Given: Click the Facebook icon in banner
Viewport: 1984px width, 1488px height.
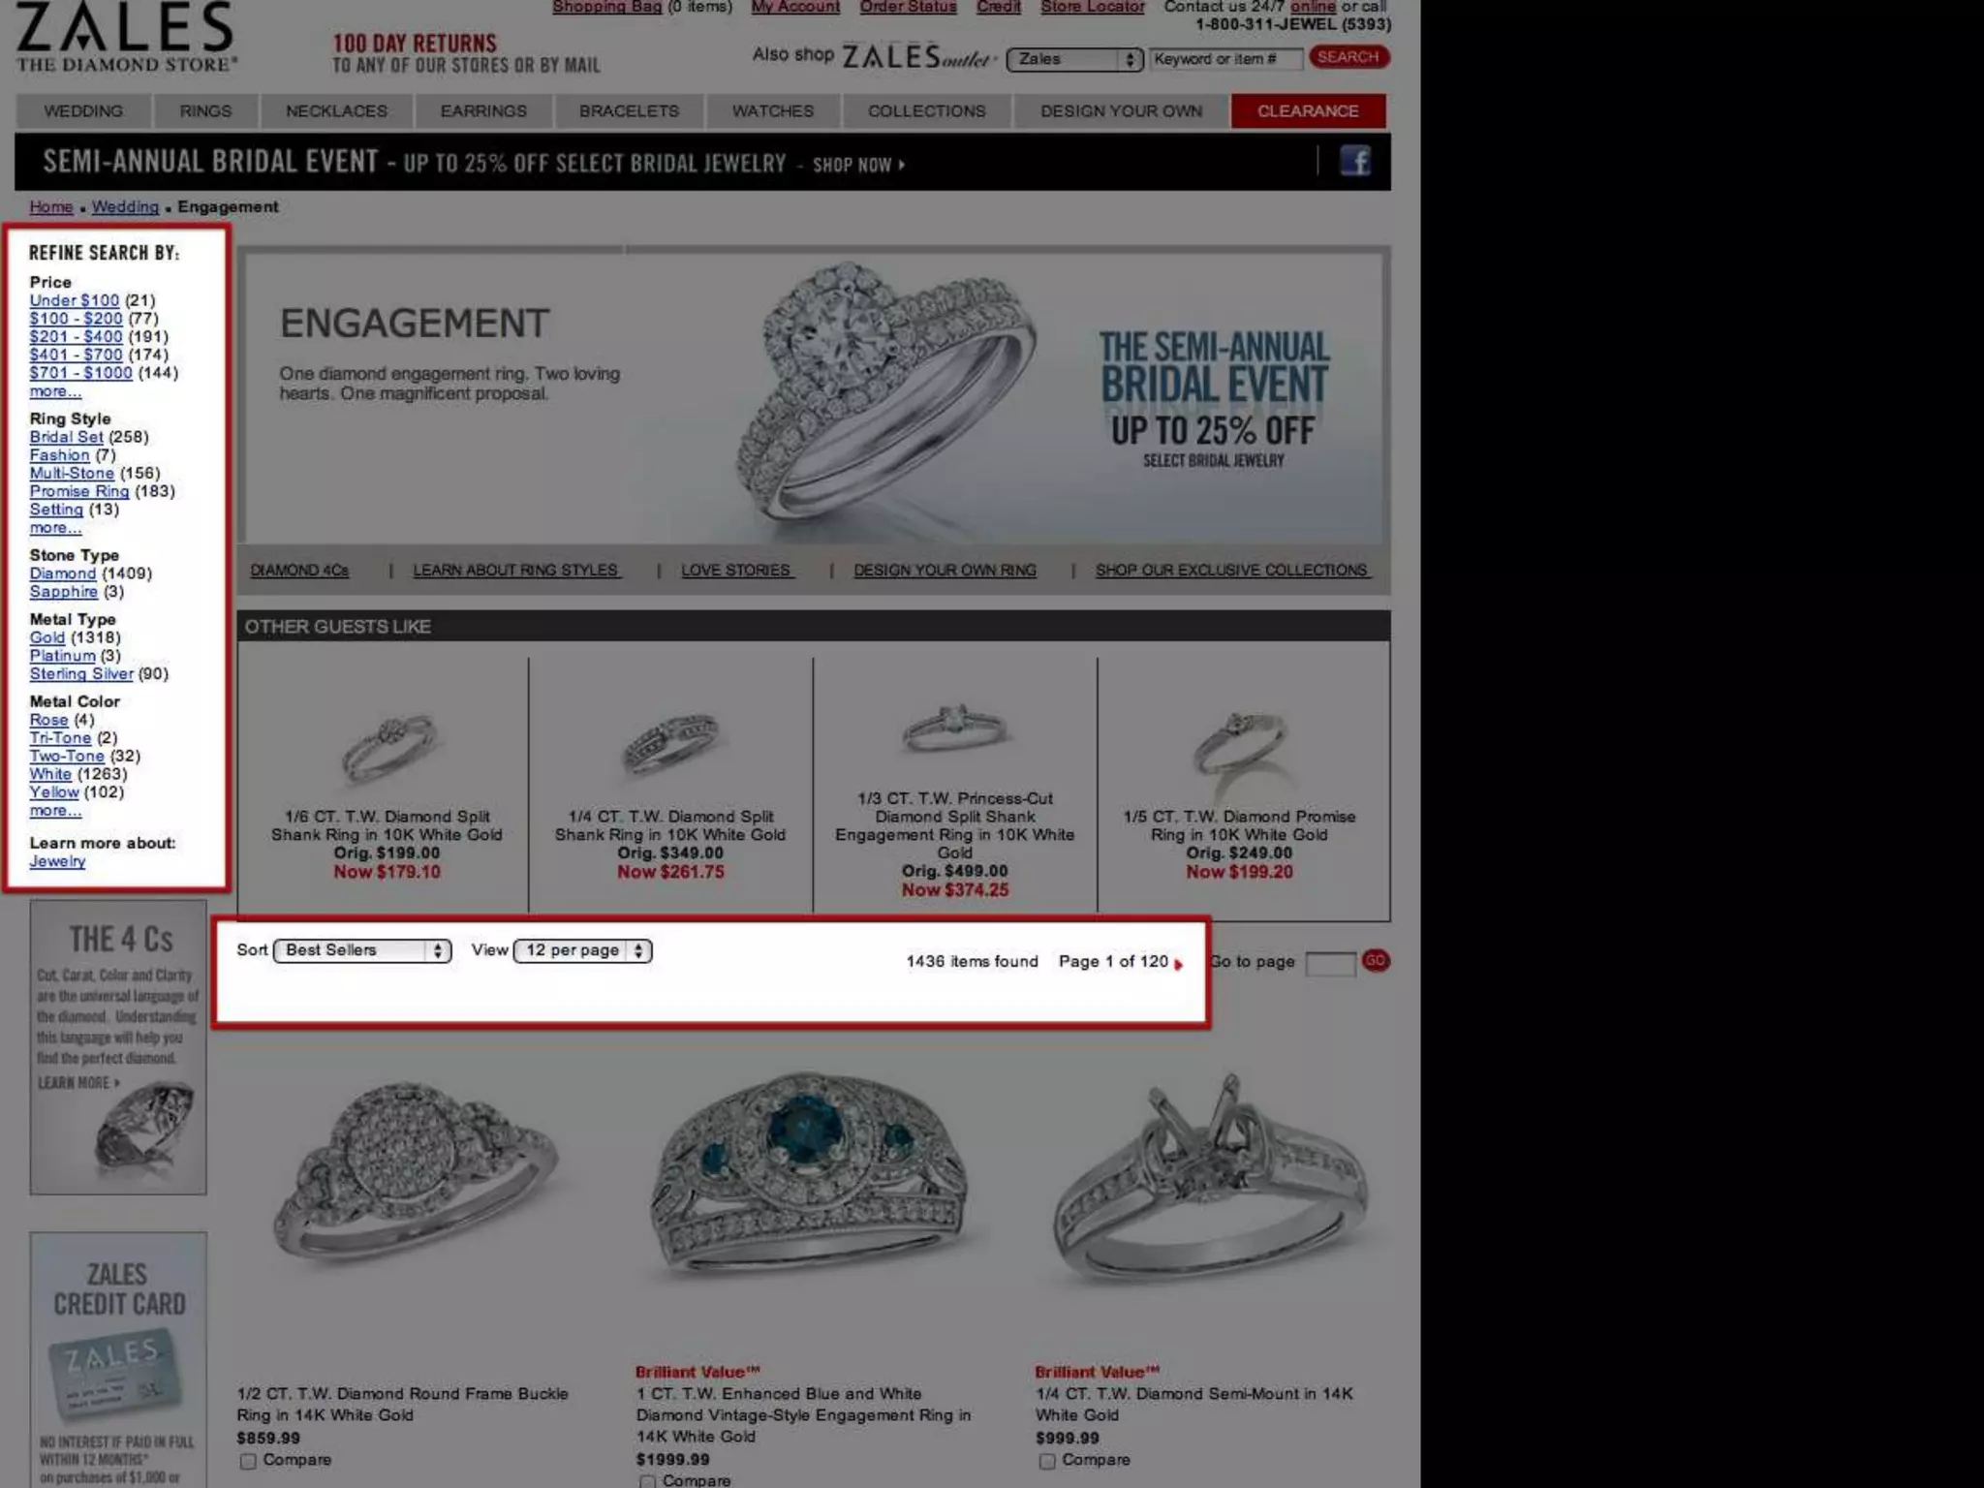Looking at the screenshot, I should [x=1354, y=161].
